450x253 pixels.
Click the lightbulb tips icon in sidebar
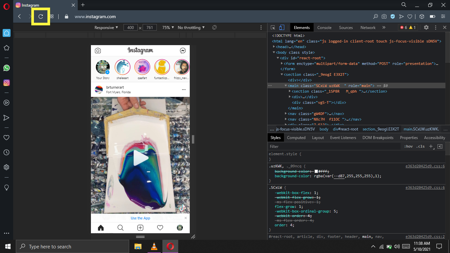coord(6,187)
